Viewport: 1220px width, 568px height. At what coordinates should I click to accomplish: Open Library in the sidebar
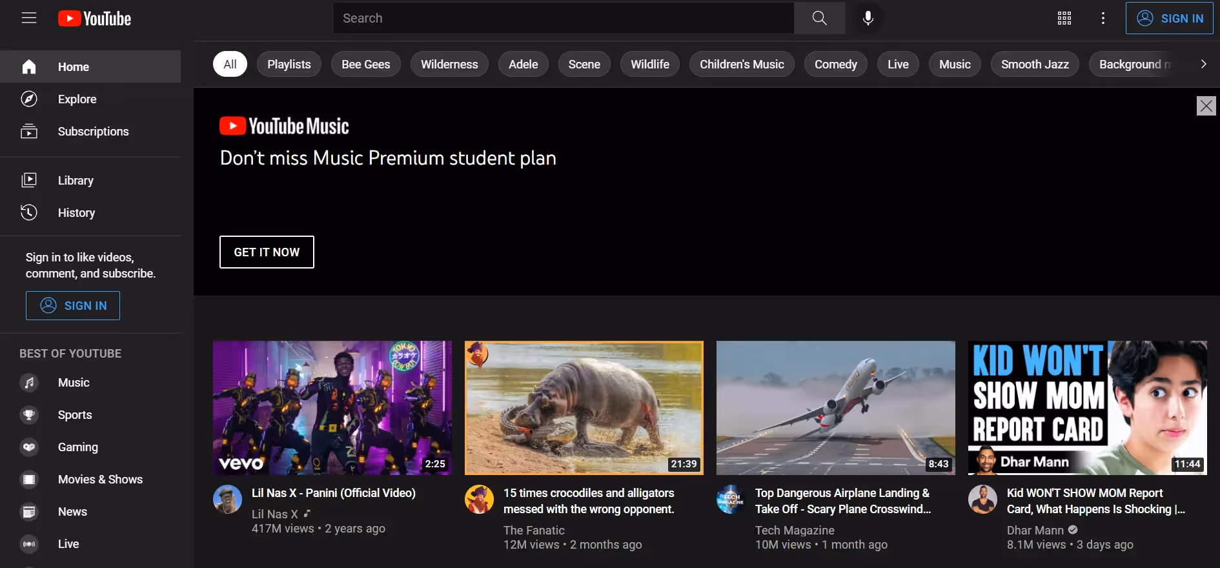(x=90, y=180)
